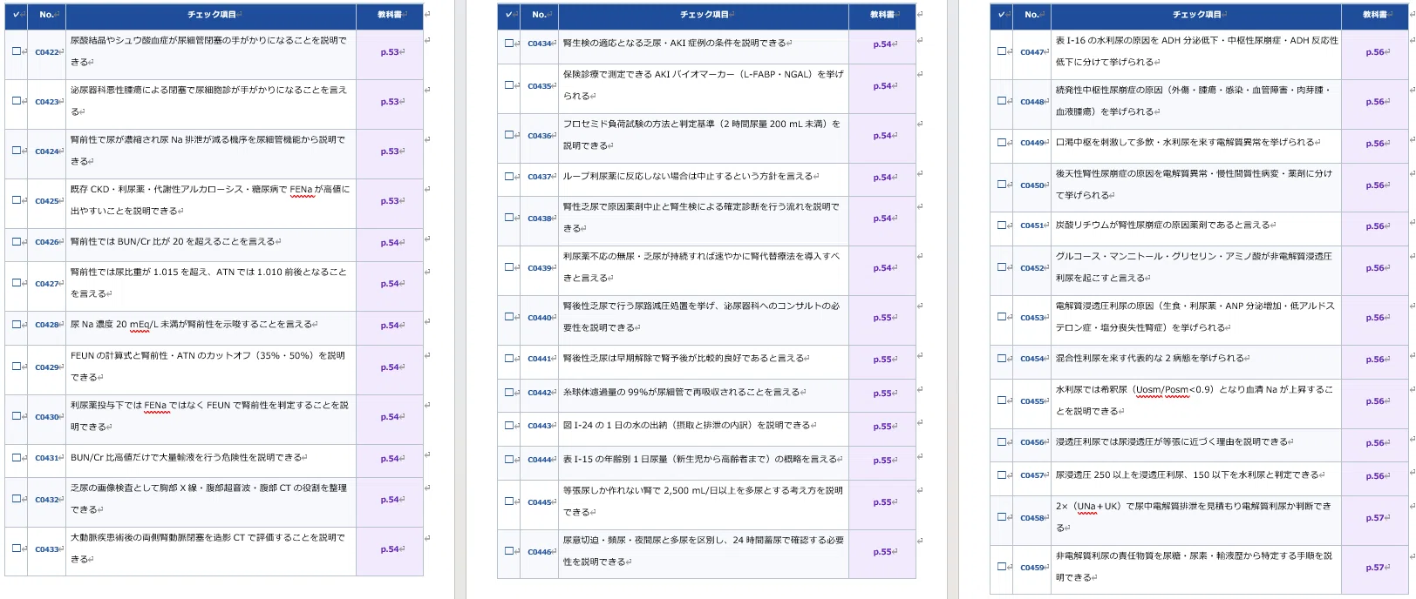This screenshot has width=1416, height=599.
Task: Click the item number C0430
Action: pos(46,417)
